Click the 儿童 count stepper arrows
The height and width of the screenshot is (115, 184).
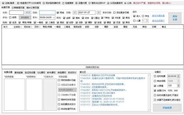(x=147, y=21)
